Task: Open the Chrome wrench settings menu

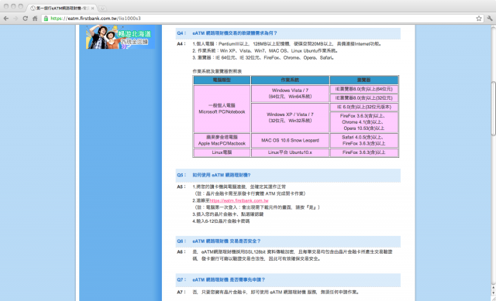Action: click(x=490, y=19)
